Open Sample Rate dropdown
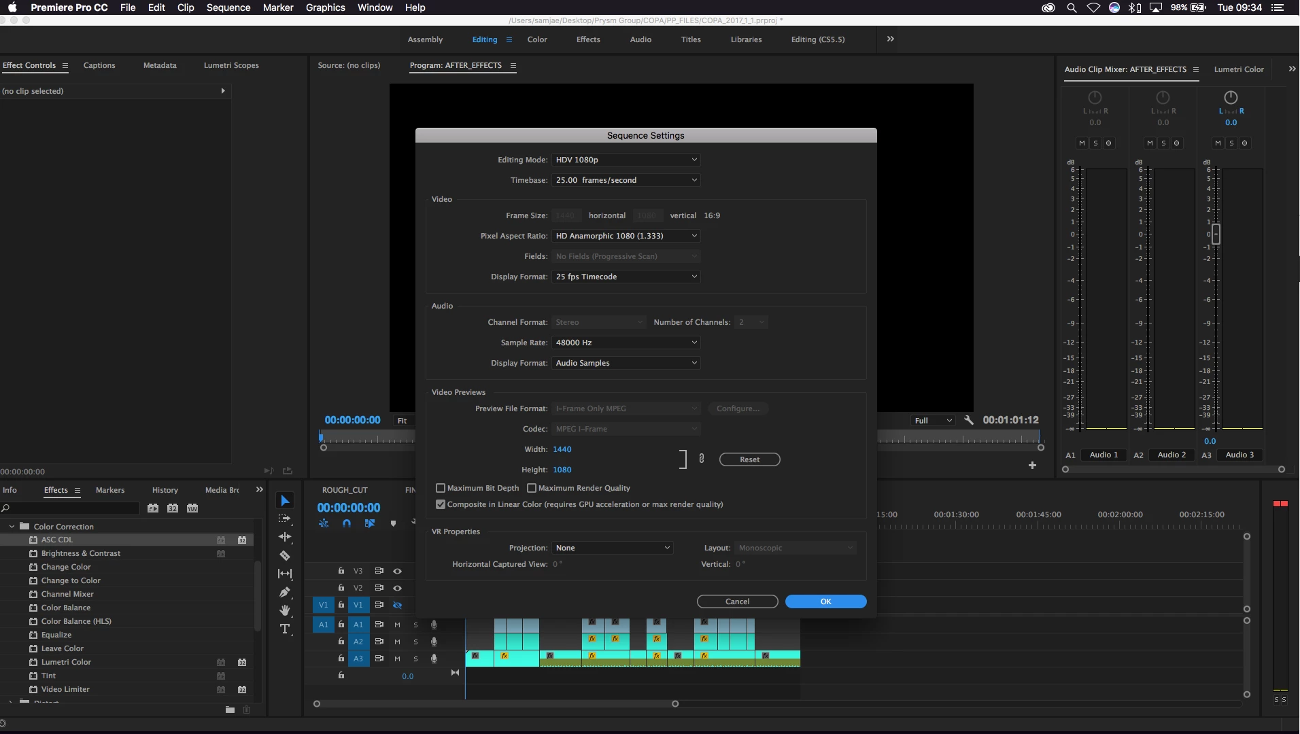Screen dimensions: 1300x734 point(626,343)
